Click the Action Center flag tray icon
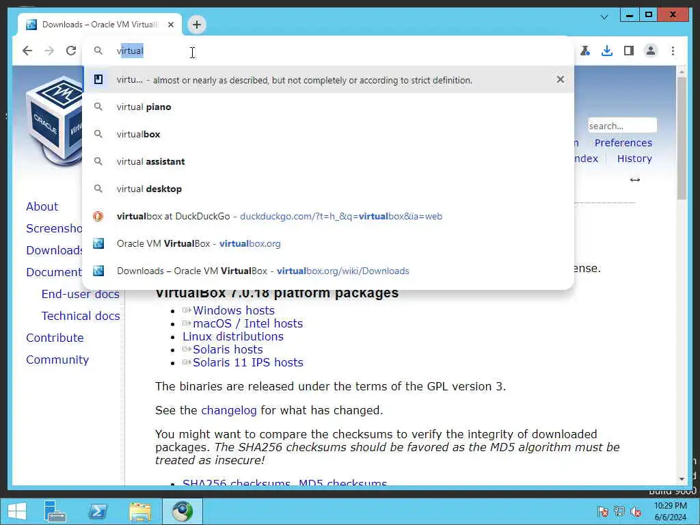 602,511
